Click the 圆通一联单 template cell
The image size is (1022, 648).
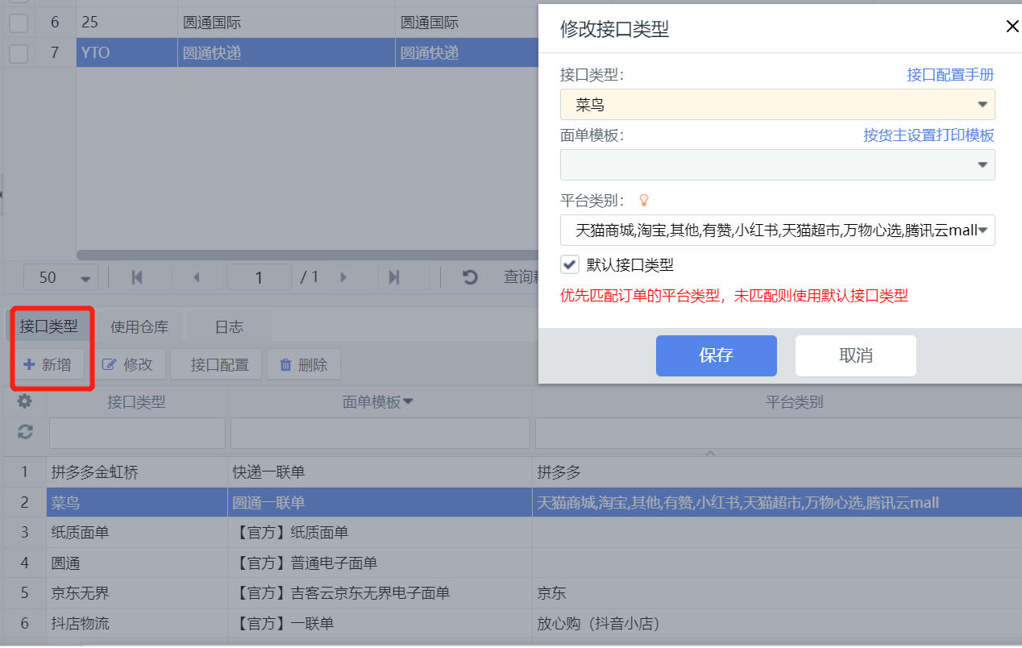380,502
